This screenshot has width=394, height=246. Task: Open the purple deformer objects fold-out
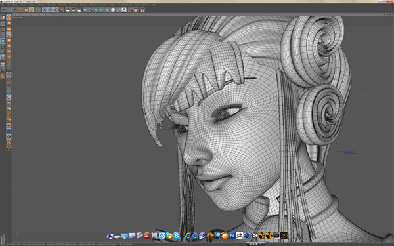pos(107,10)
